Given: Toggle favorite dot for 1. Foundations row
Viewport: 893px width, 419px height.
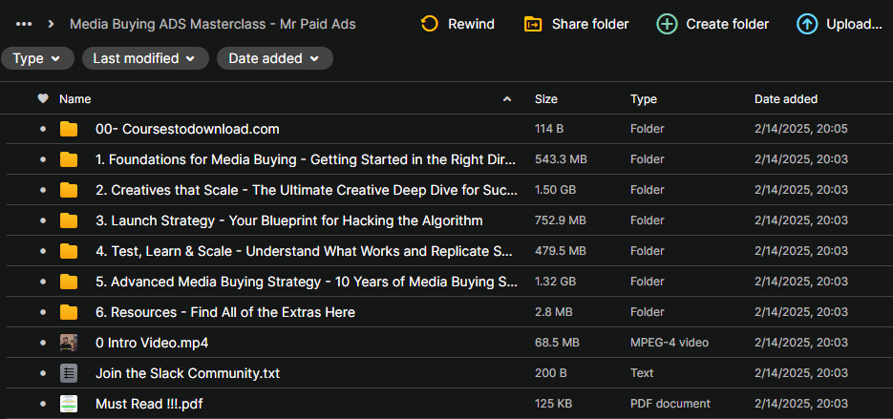Looking at the screenshot, I should coord(43,159).
